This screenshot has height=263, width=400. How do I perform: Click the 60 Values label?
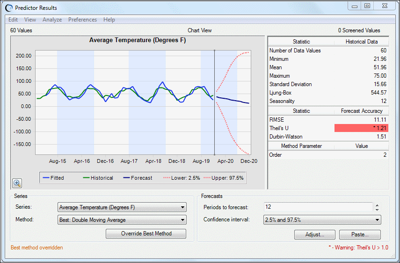tap(21, 30)
